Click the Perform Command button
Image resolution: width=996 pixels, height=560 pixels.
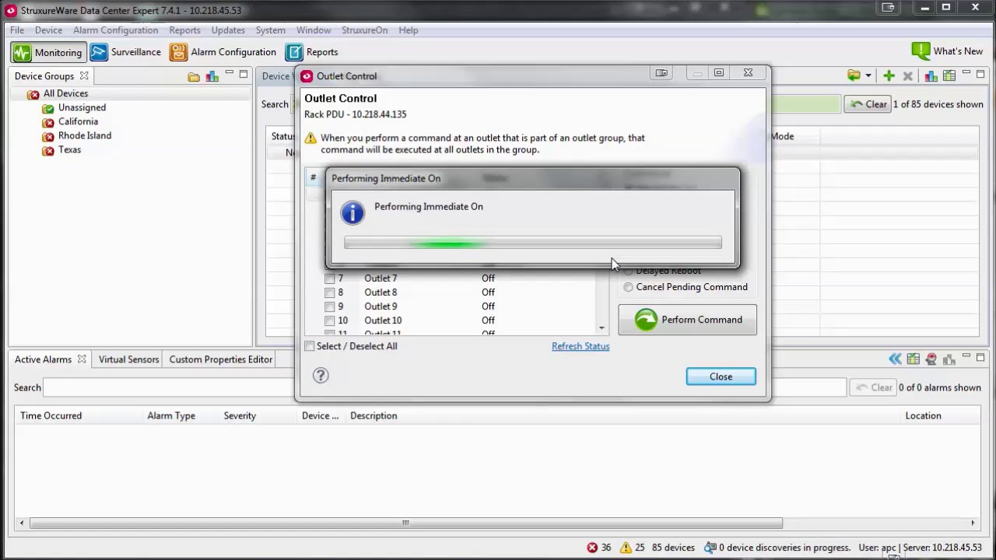click(x=687, y=320)
